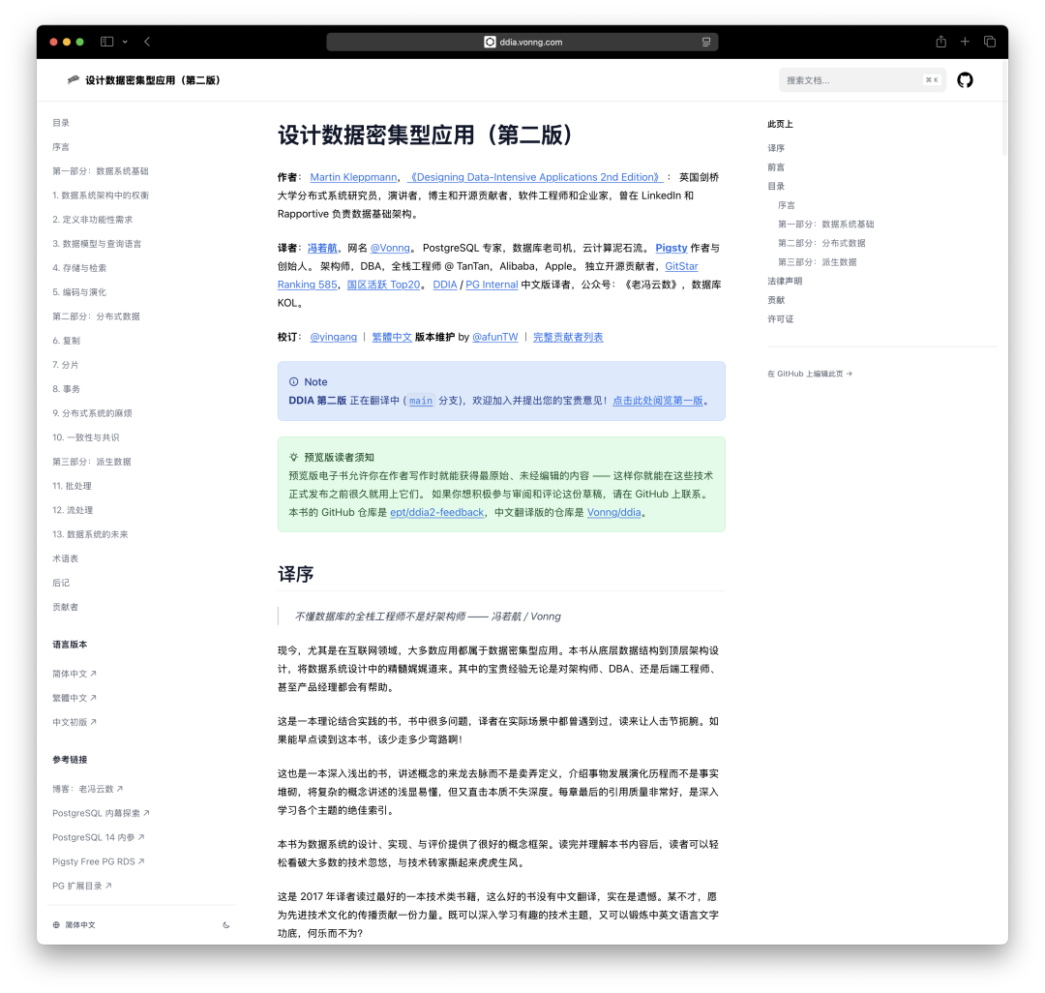The image size is (1045, 993).
Task: Jump to 前言 in page outline
Action: coord(776,167)
